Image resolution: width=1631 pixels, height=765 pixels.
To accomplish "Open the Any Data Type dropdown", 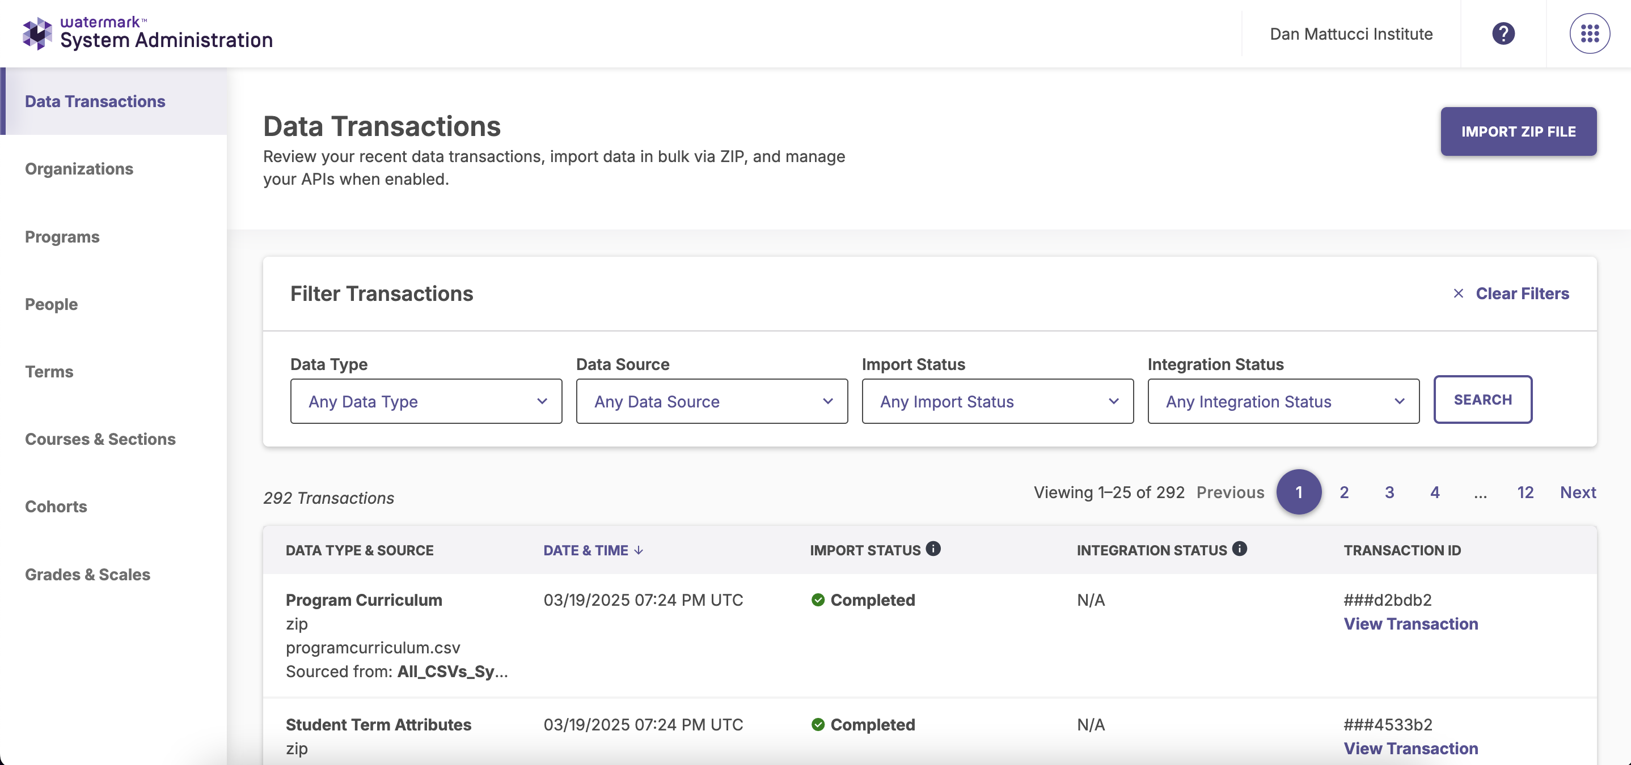I will (x=426, y=401).
